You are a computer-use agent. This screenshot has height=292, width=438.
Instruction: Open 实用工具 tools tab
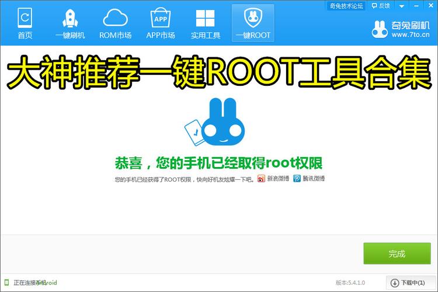tap(206, 23)
